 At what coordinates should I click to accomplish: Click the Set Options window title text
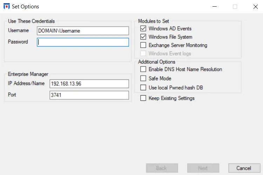point(25,7)
